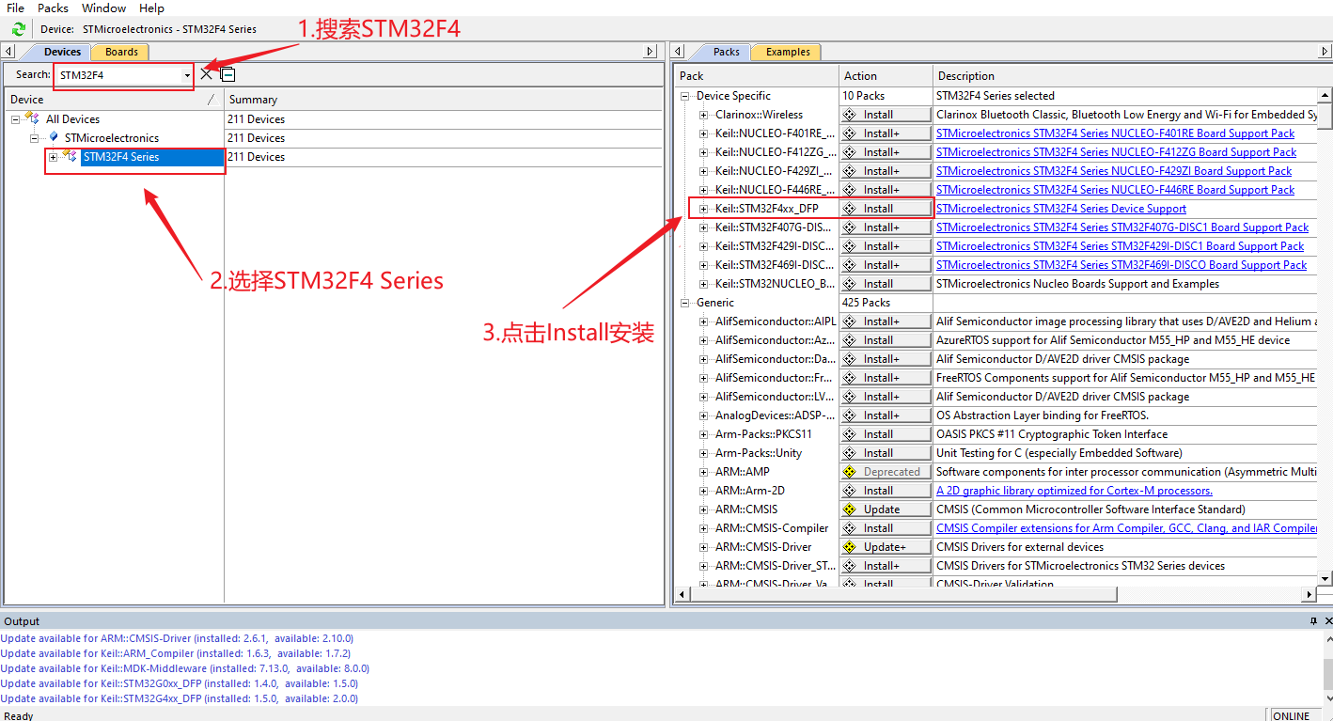Select the AnalogDevices::ADSP pack row name
The height and width of the screenshot is (721, 1333).
point(776,415)
